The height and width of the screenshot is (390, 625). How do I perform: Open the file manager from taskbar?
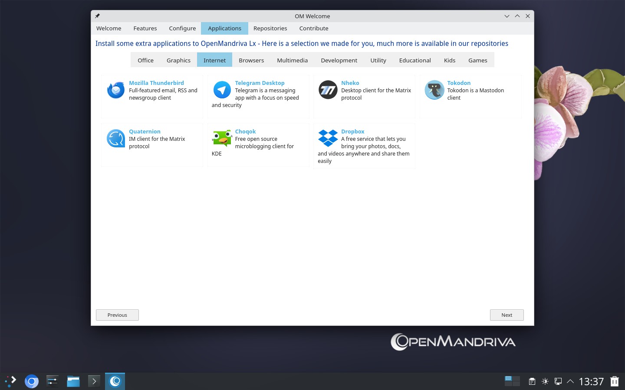pos(73,381)
